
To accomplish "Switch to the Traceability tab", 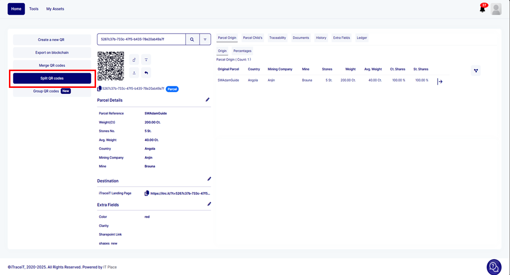I will 277,38.
